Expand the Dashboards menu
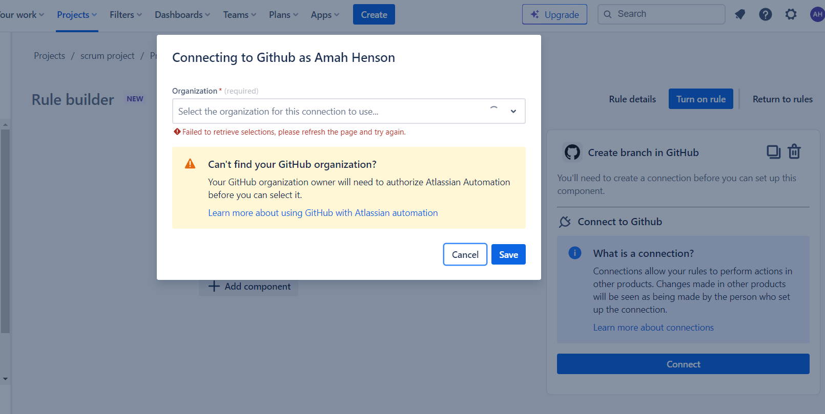The width and height of the screenshot is (825, 414). (x=182, y=15)
